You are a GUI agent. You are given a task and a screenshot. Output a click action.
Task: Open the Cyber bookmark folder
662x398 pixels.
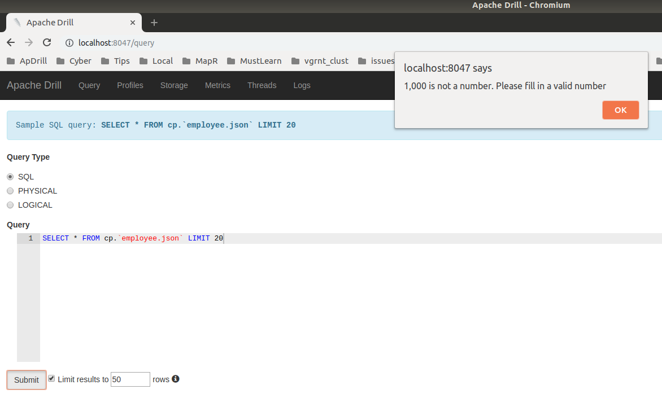(x=74, y=61)
